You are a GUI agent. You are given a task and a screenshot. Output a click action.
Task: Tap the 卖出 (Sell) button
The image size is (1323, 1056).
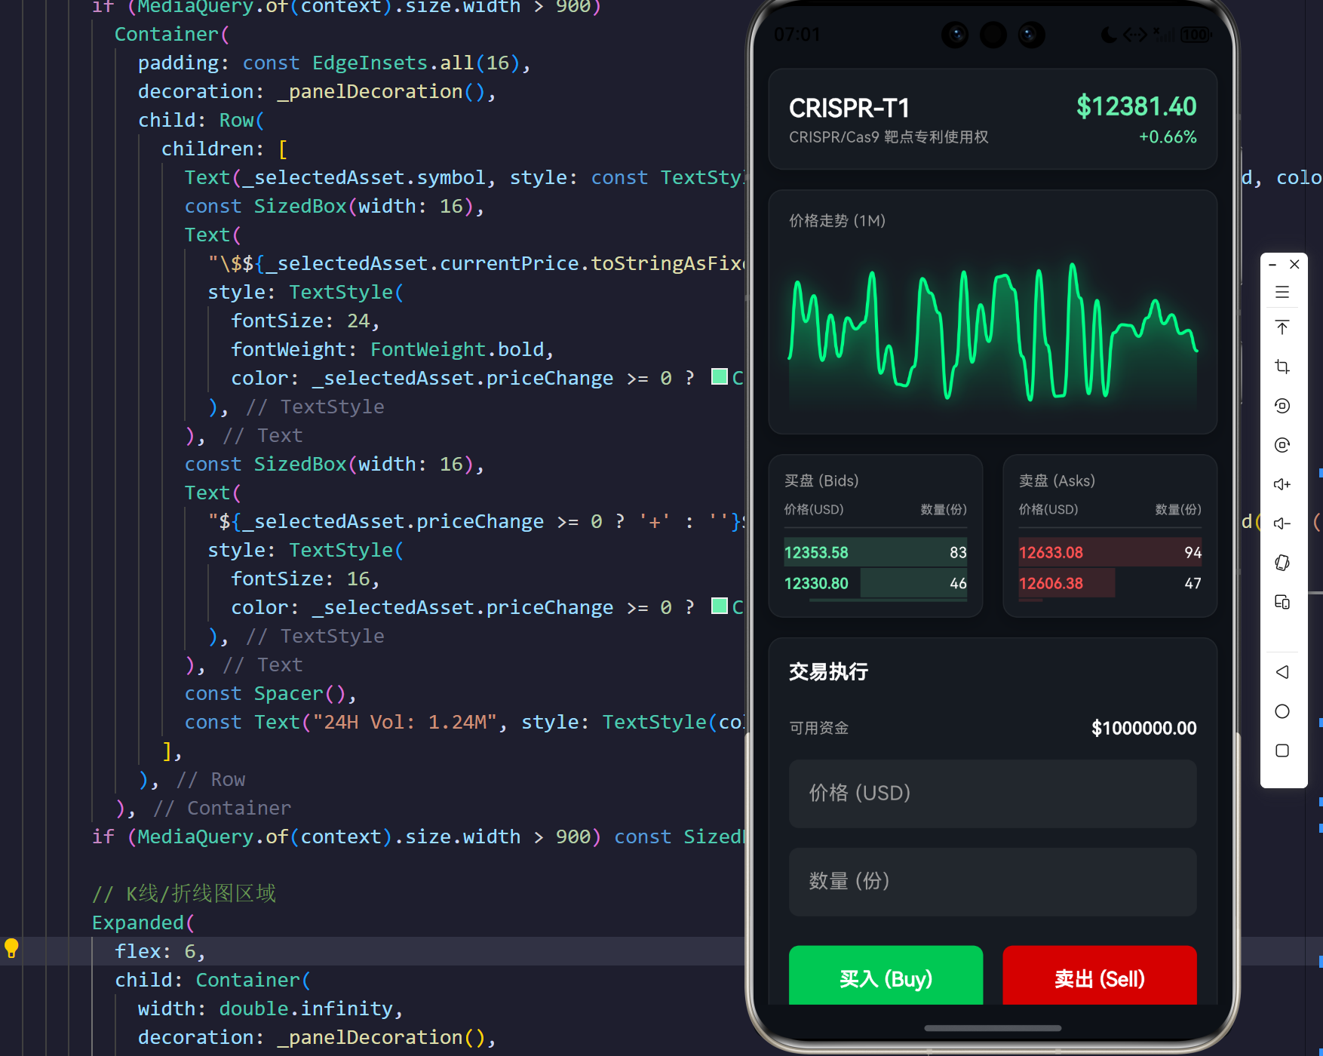[x=1100, y=976]
